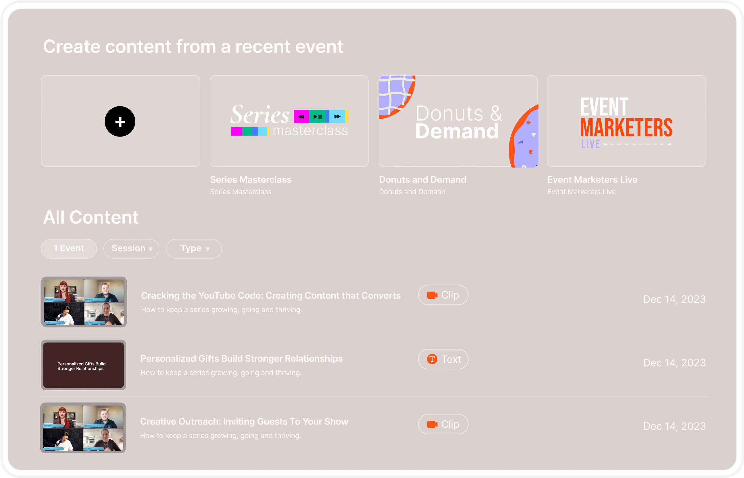This screenshot has height=478, width=744.
Task: Select the Donuts and Demand subtitle label
Action: [412, 192]
